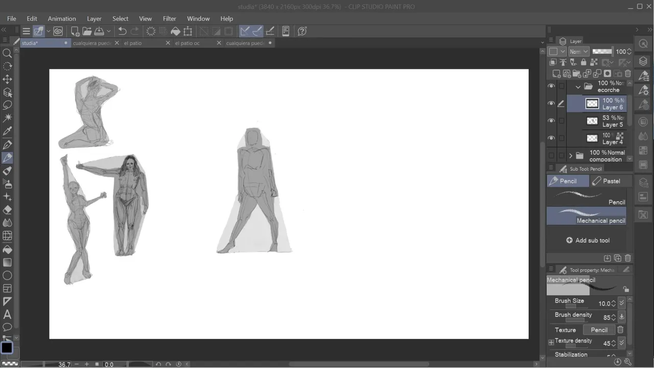
Task: Select the Text tool
Action: [7, 314]
